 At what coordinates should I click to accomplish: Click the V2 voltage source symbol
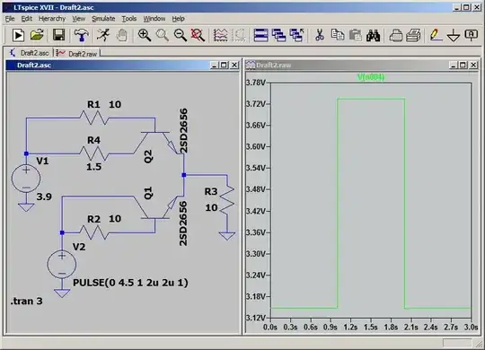62,265
